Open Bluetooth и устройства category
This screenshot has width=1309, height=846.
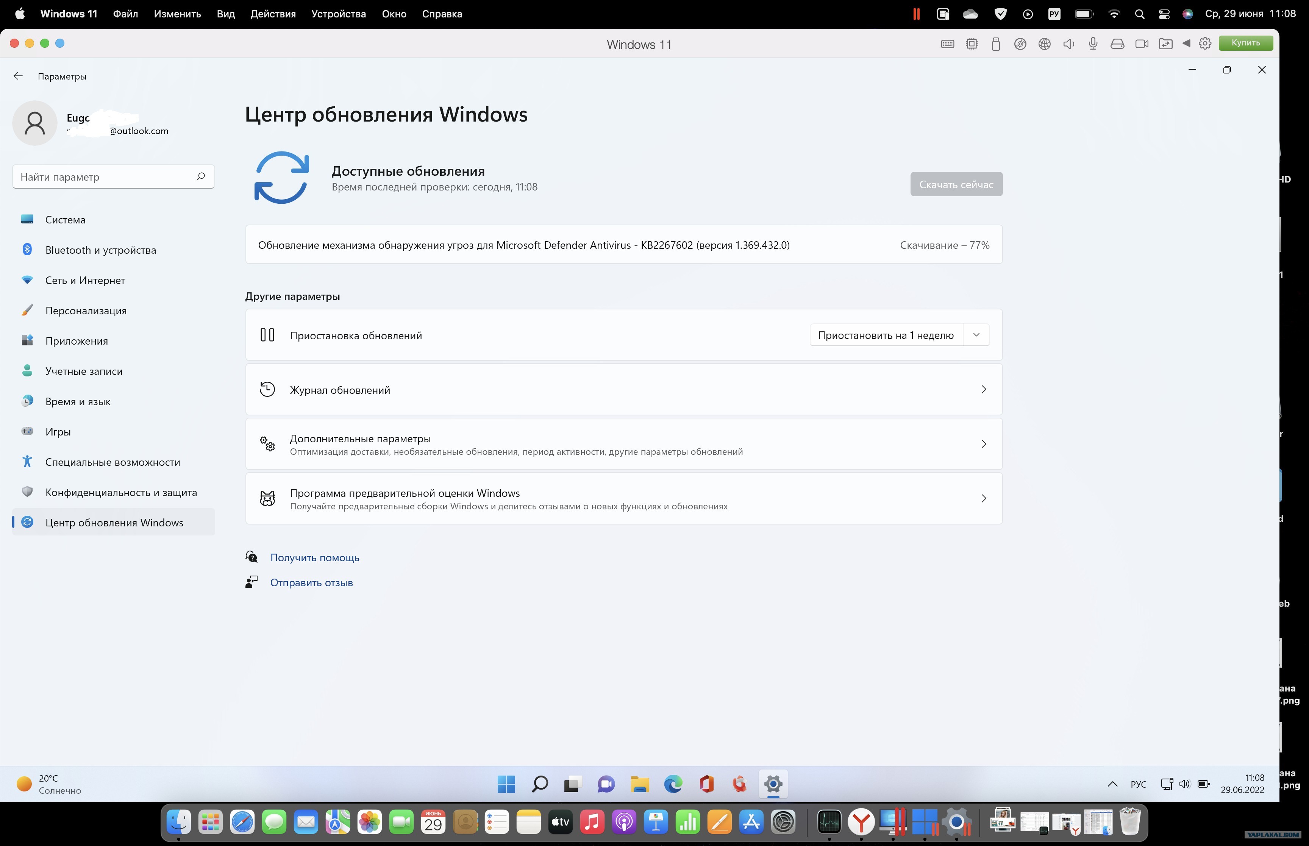[x=113, y=250]
